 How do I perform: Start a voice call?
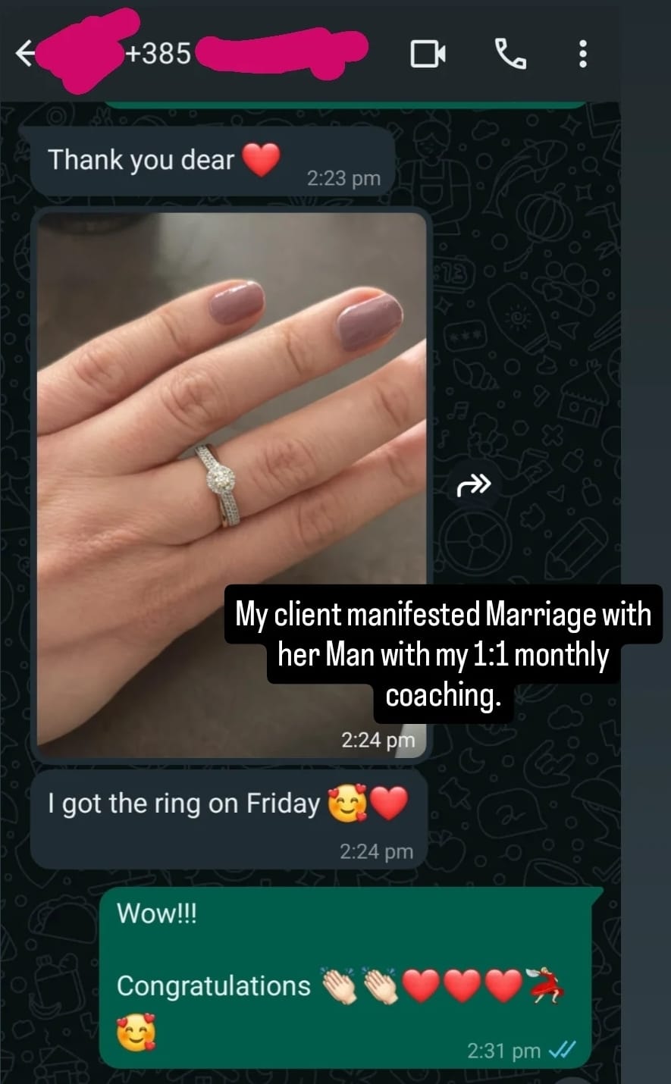click(510, 54)
